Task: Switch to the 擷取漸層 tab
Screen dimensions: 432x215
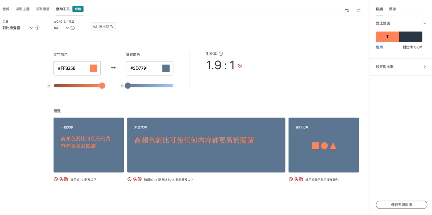Action: 42,9
